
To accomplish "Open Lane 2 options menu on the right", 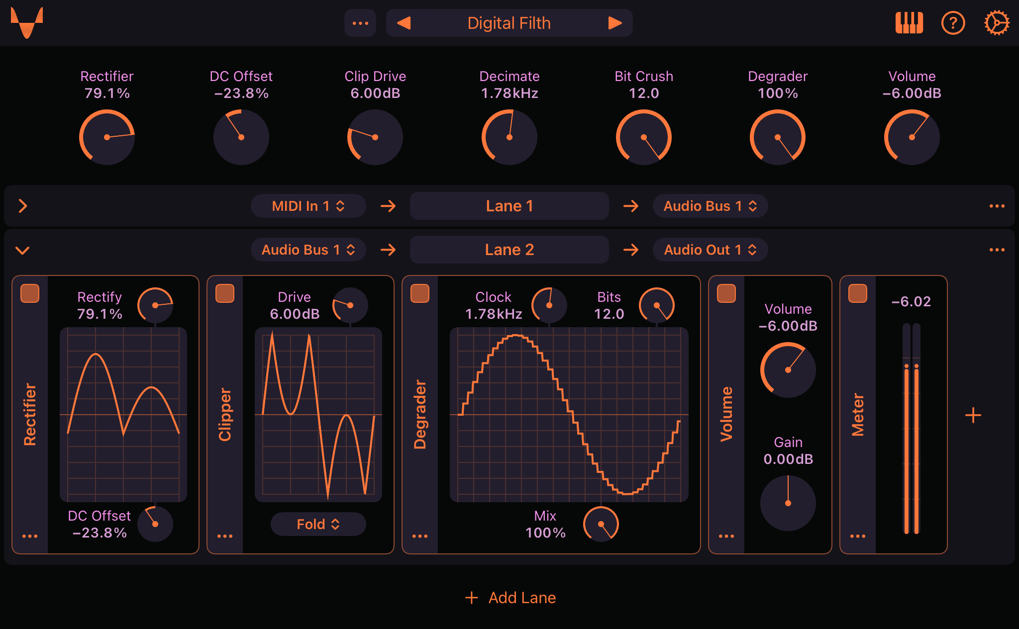I will tap(997, 250).
